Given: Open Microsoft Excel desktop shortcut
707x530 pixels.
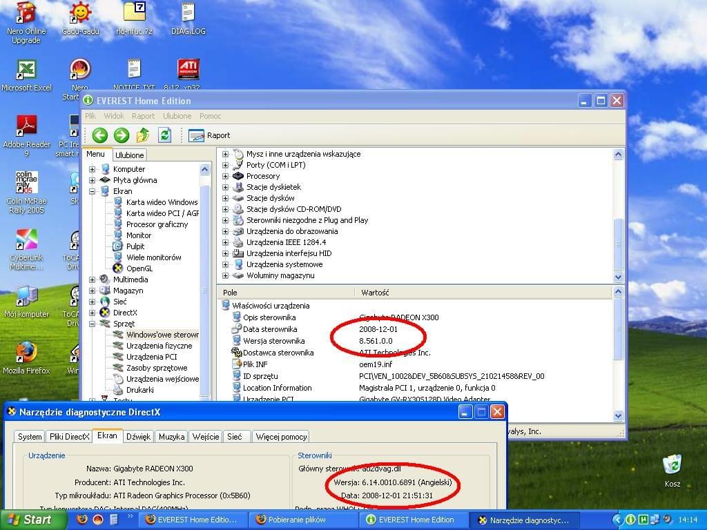Looking at the screenshot, I should 26,75.
